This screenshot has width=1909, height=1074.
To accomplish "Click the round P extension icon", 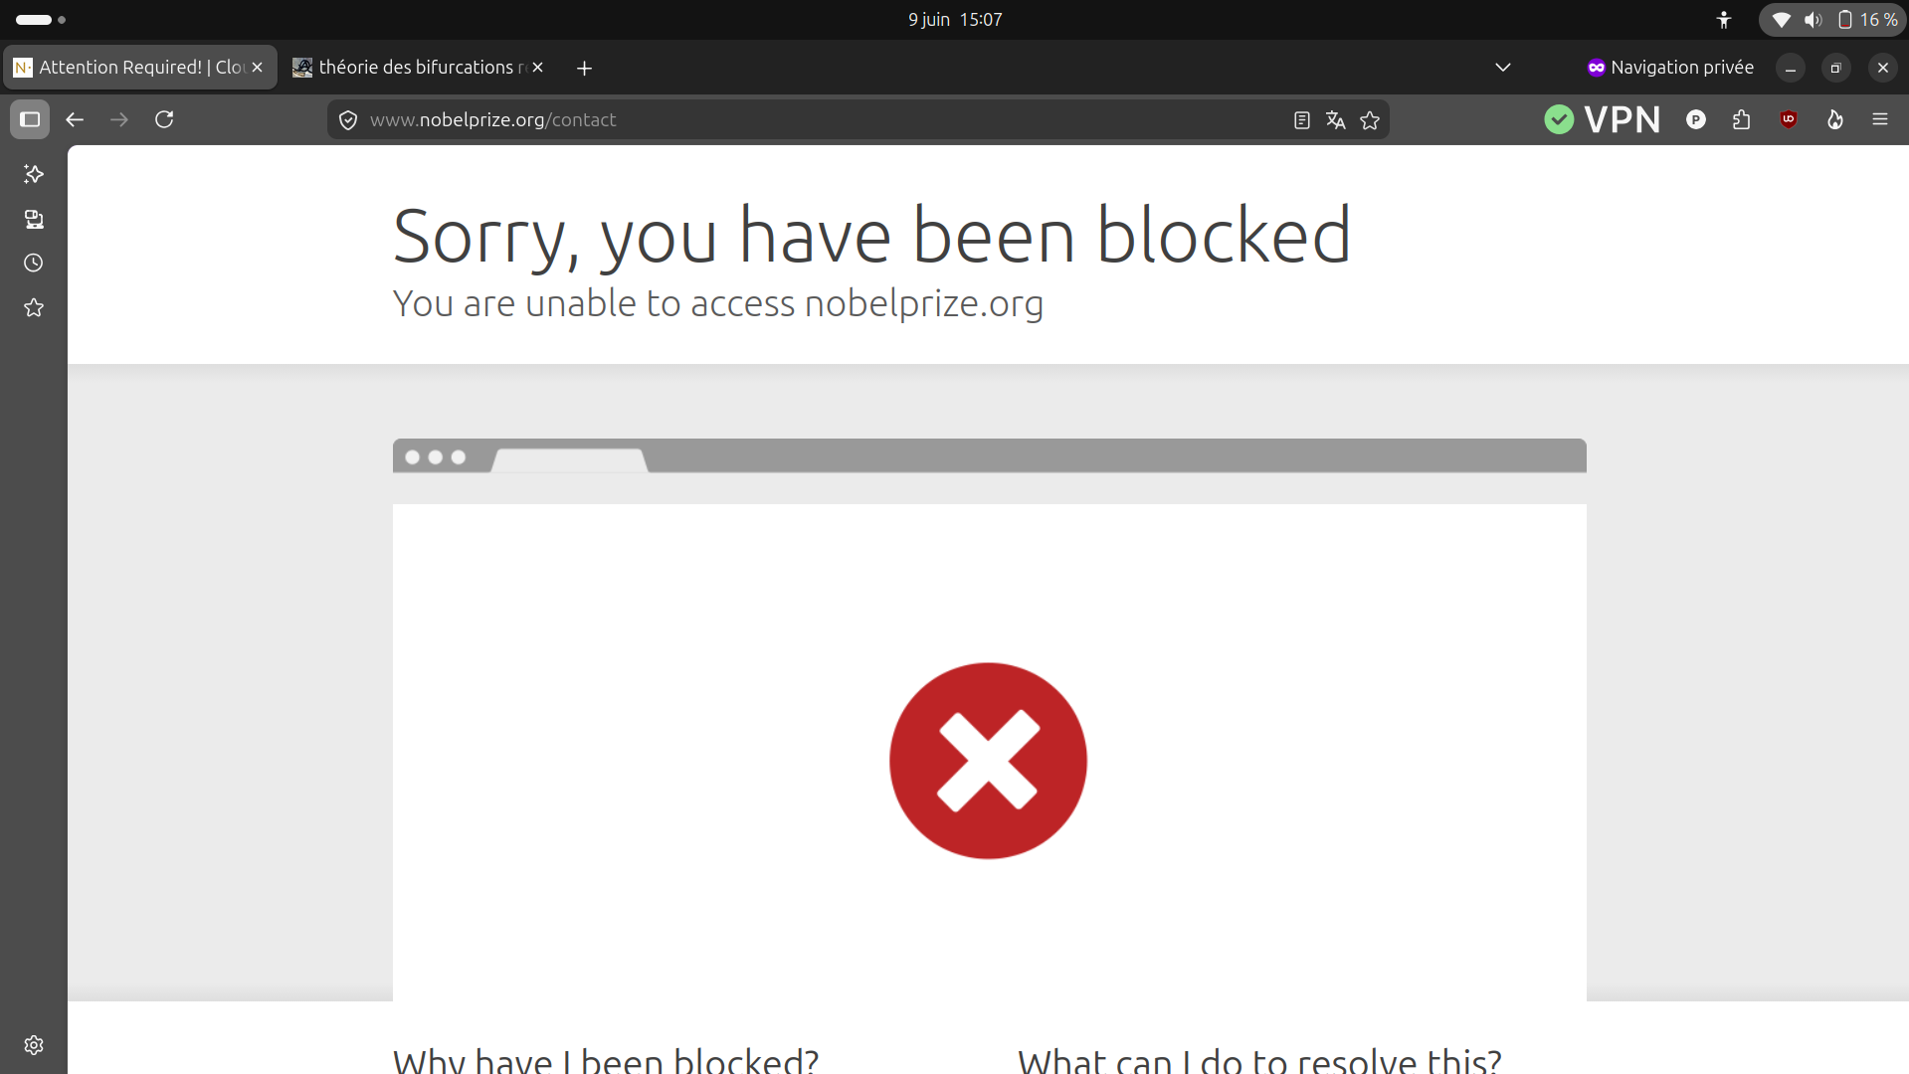I will pos(1696,119).
